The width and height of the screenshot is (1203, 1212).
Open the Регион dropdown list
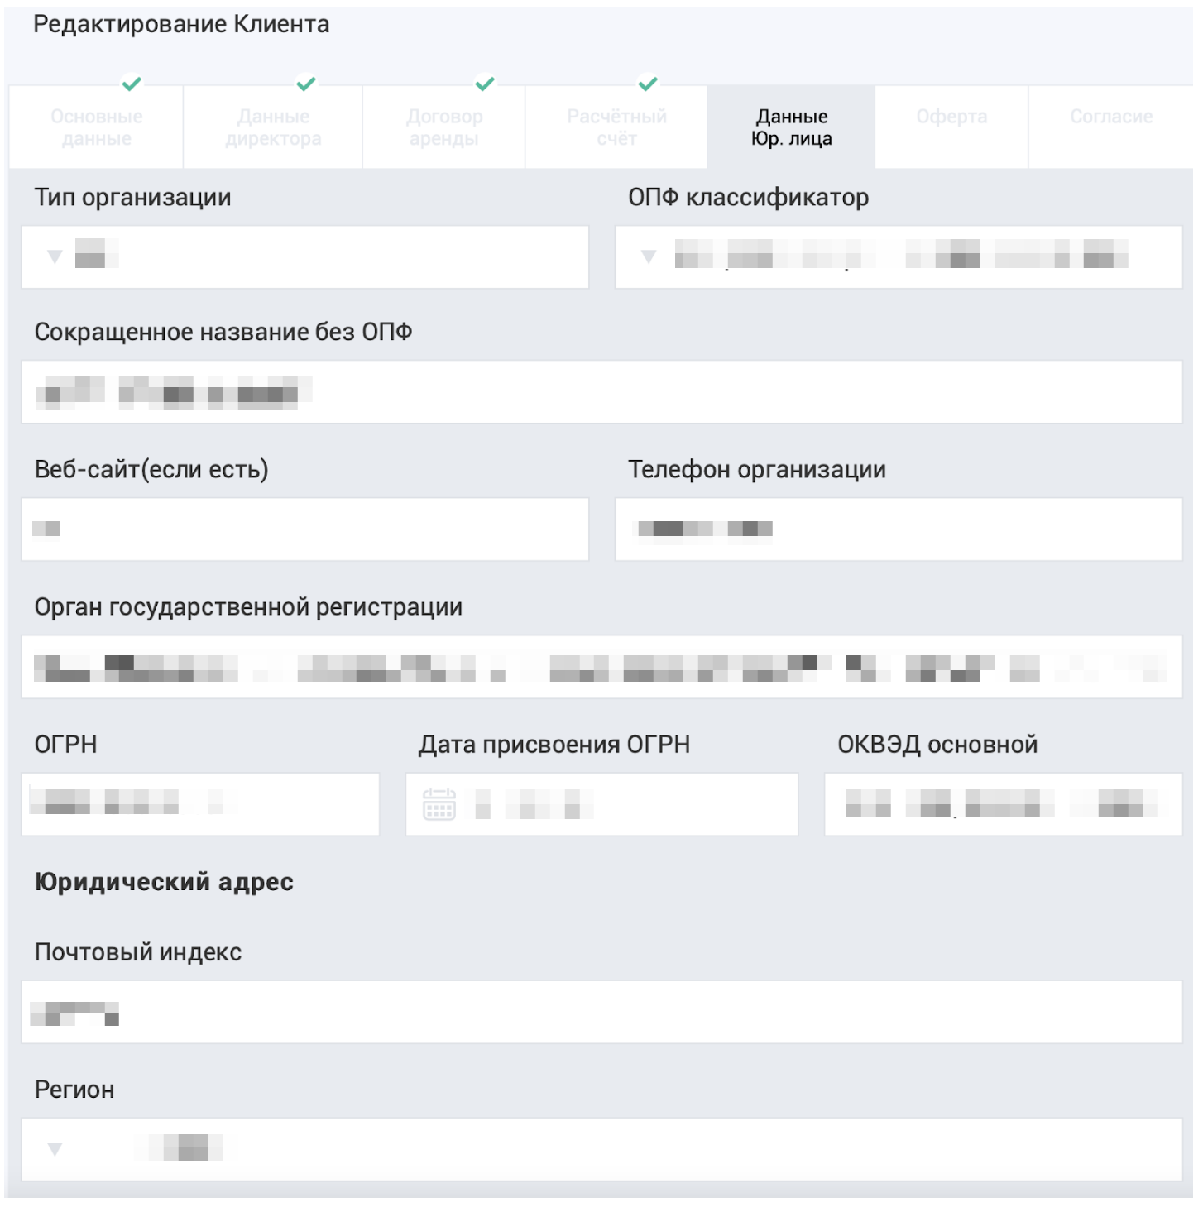55,1149
